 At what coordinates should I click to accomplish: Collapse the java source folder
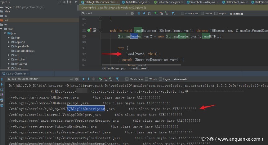click(x=5, y=33)
